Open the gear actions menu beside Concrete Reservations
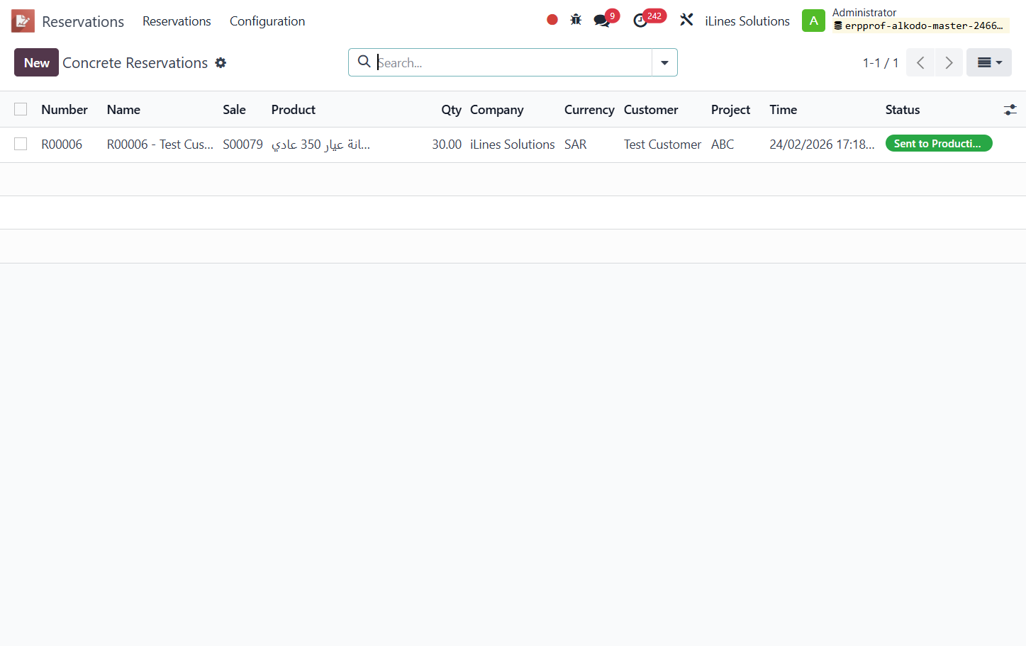1026x646 pixels. tap(221, 63)
